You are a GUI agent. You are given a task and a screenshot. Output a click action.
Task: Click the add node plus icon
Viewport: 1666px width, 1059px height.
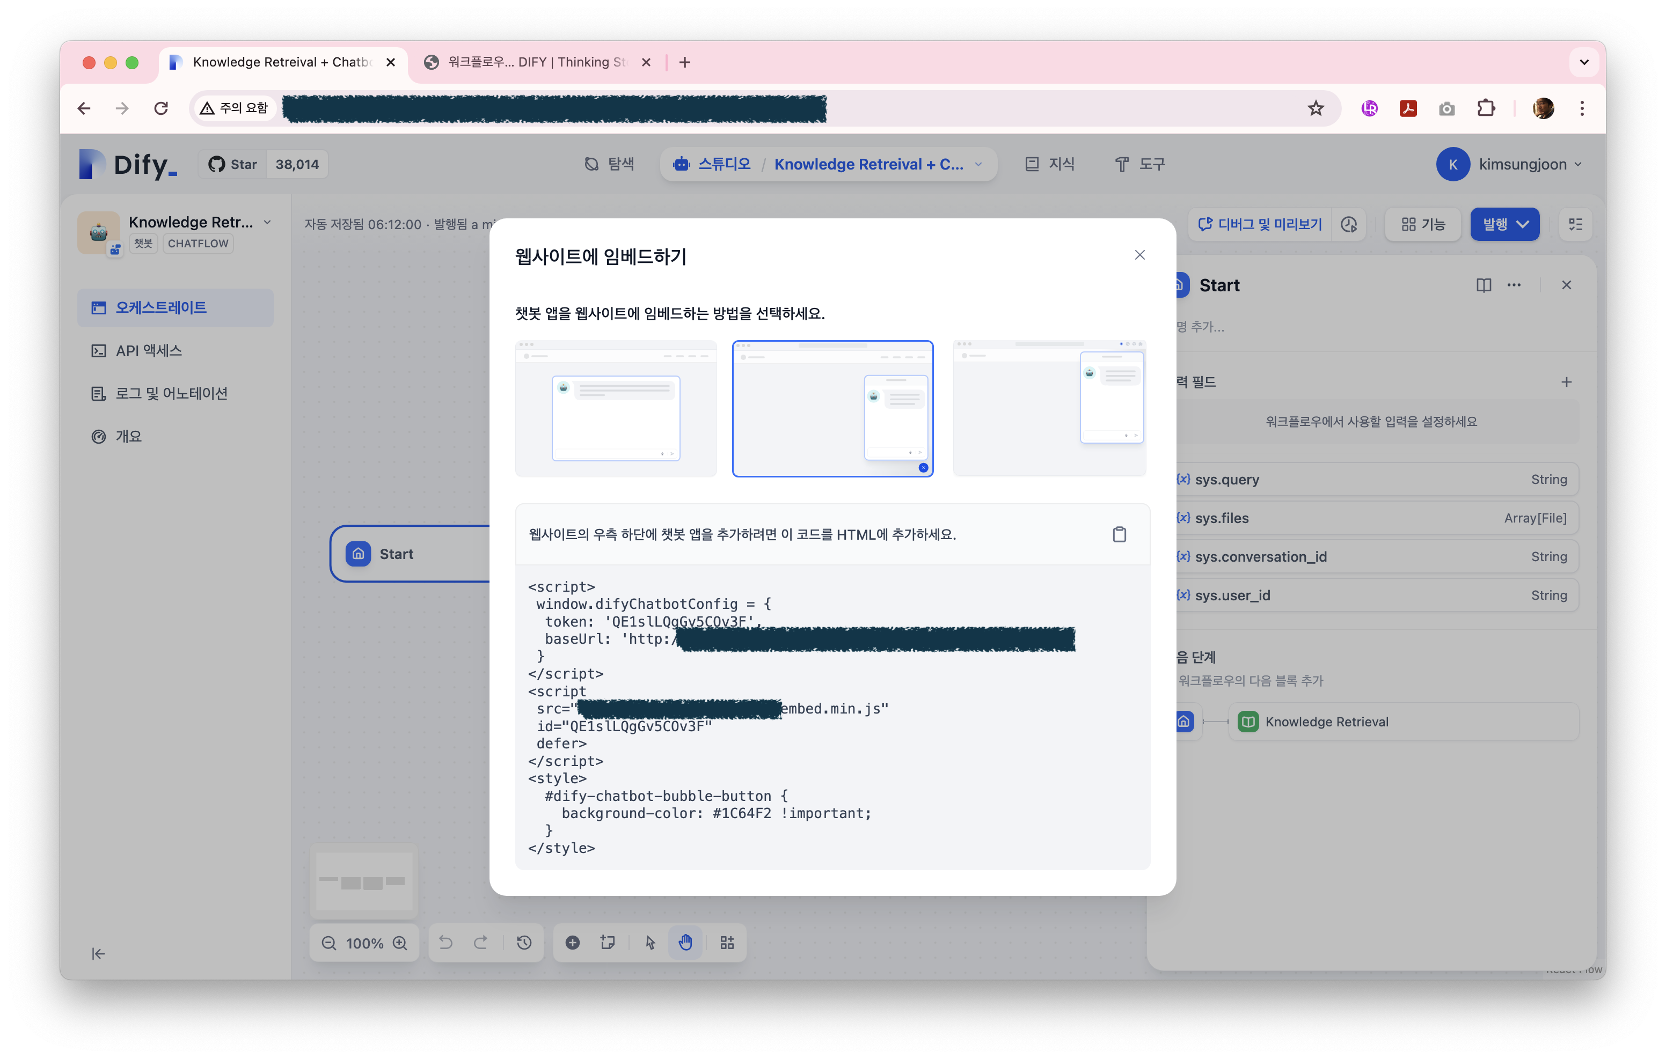tap(572, 943)
